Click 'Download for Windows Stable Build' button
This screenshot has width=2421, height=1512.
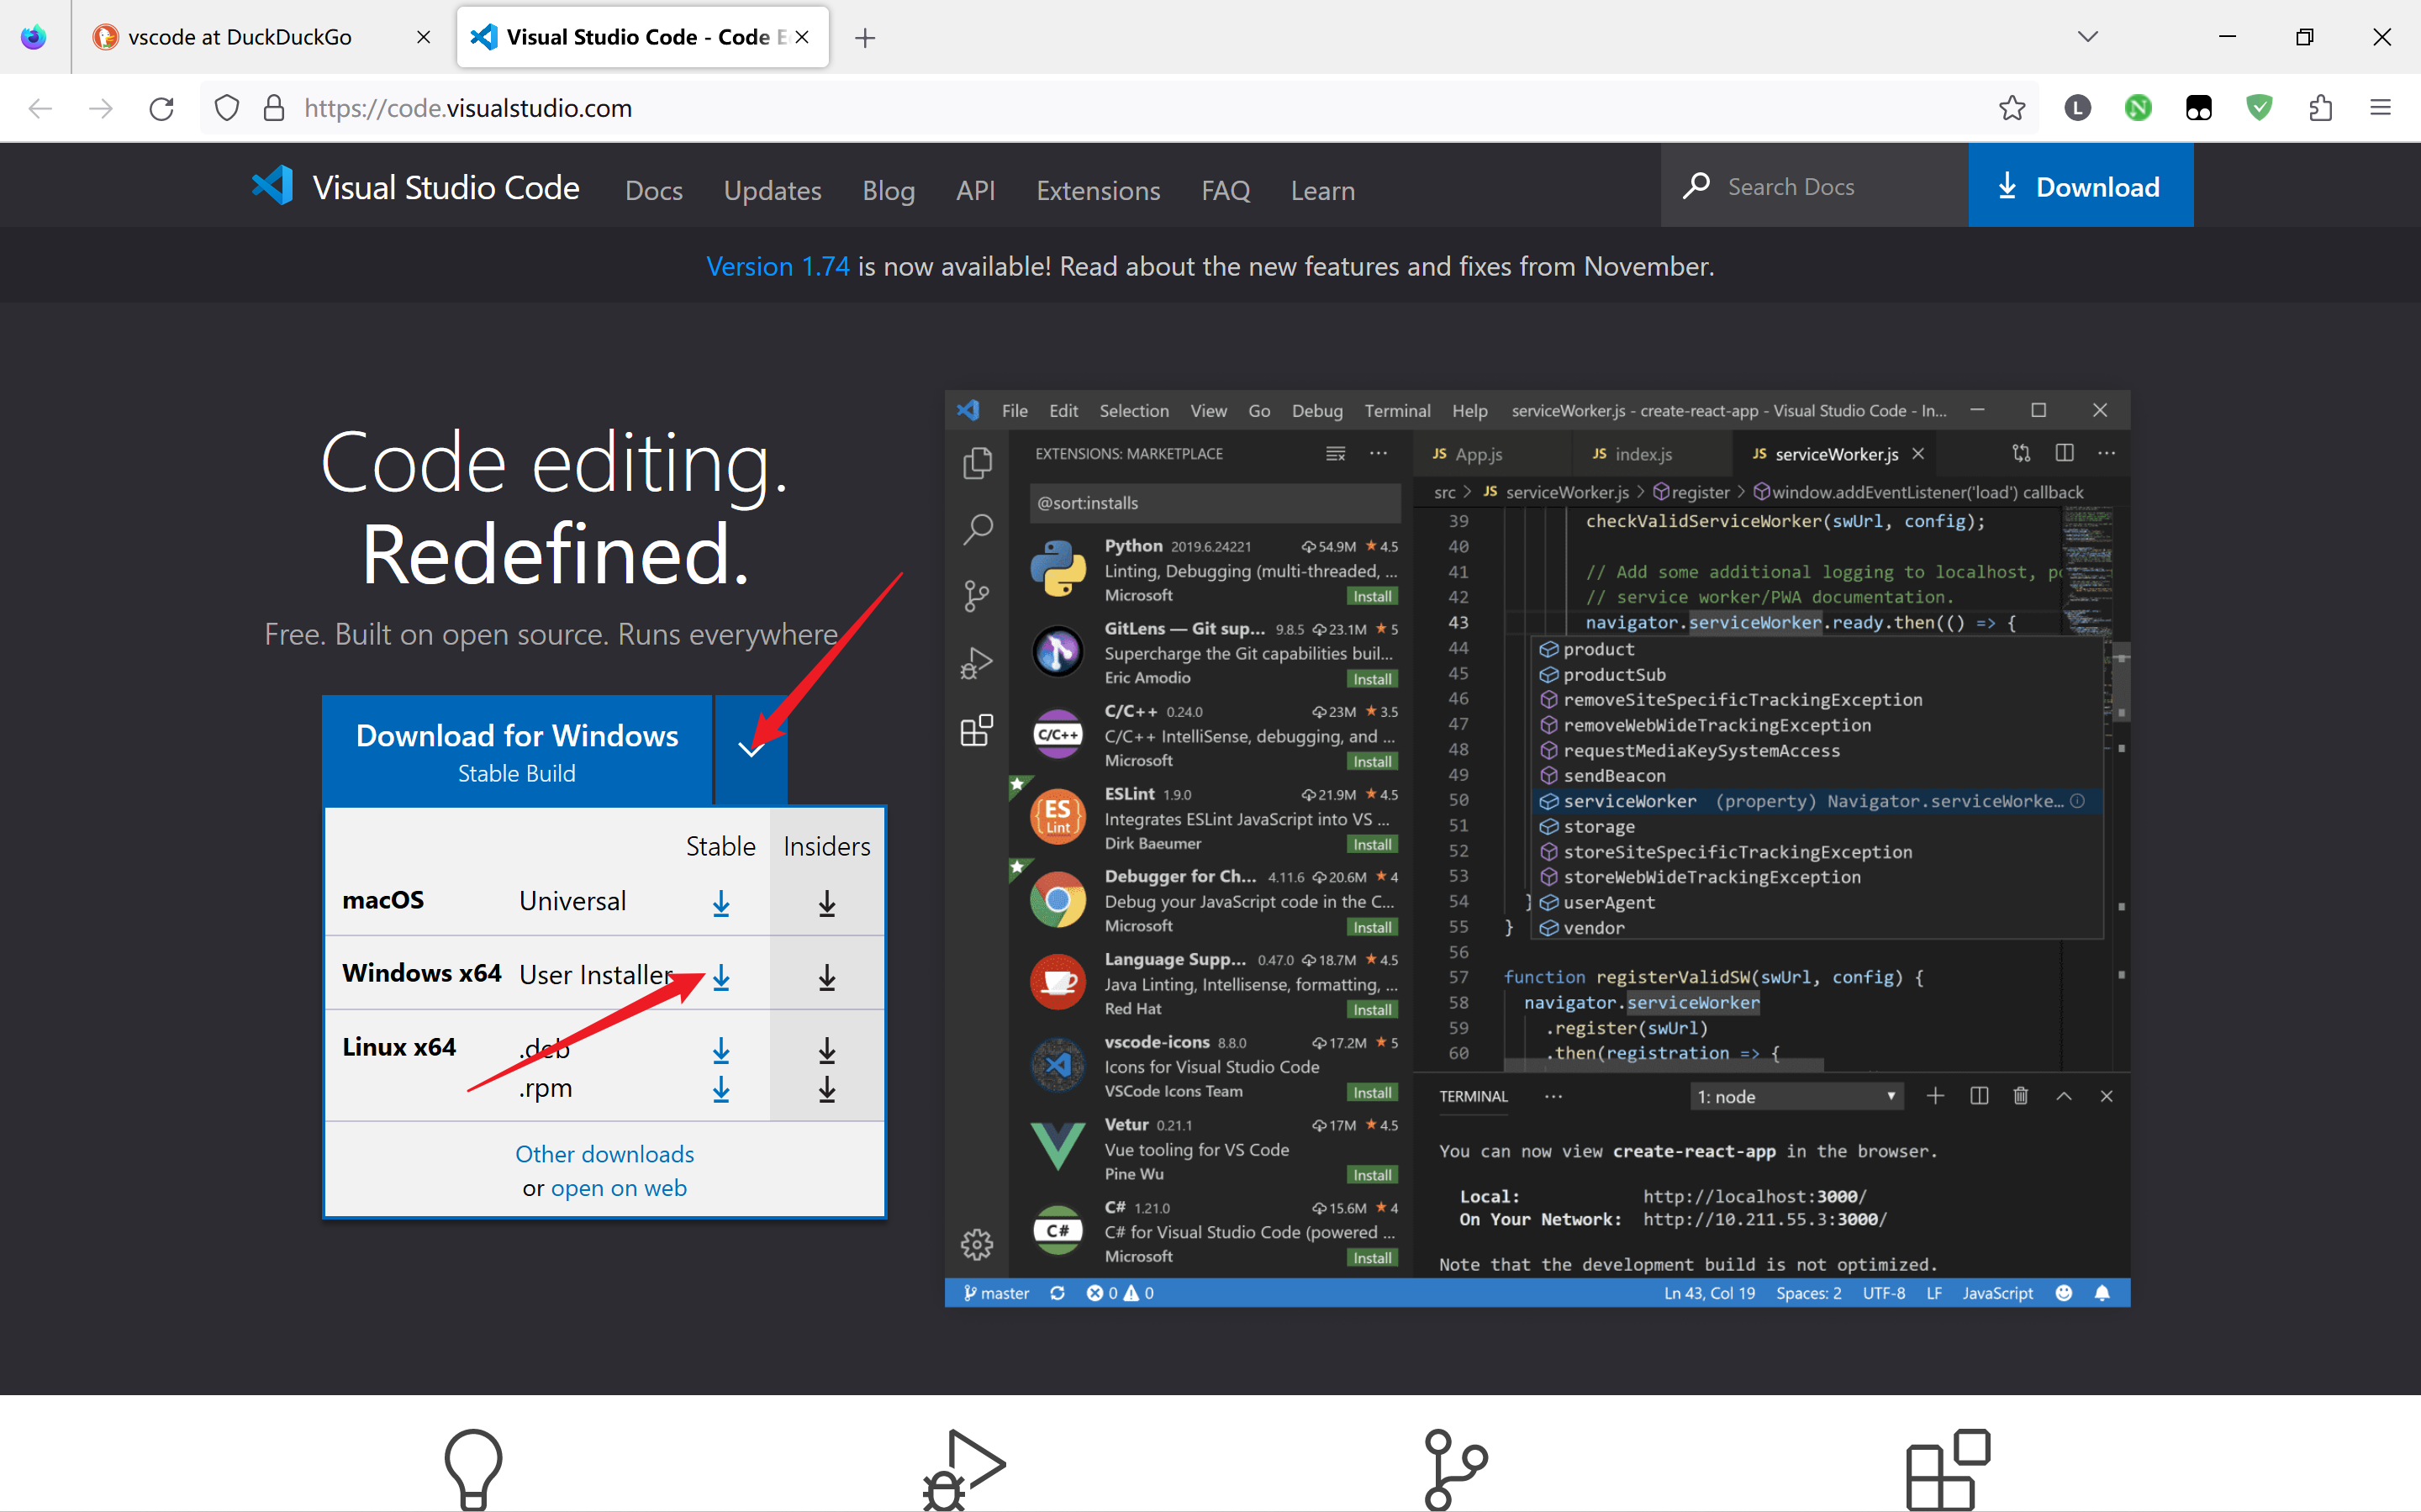click(x=517, y=750)
